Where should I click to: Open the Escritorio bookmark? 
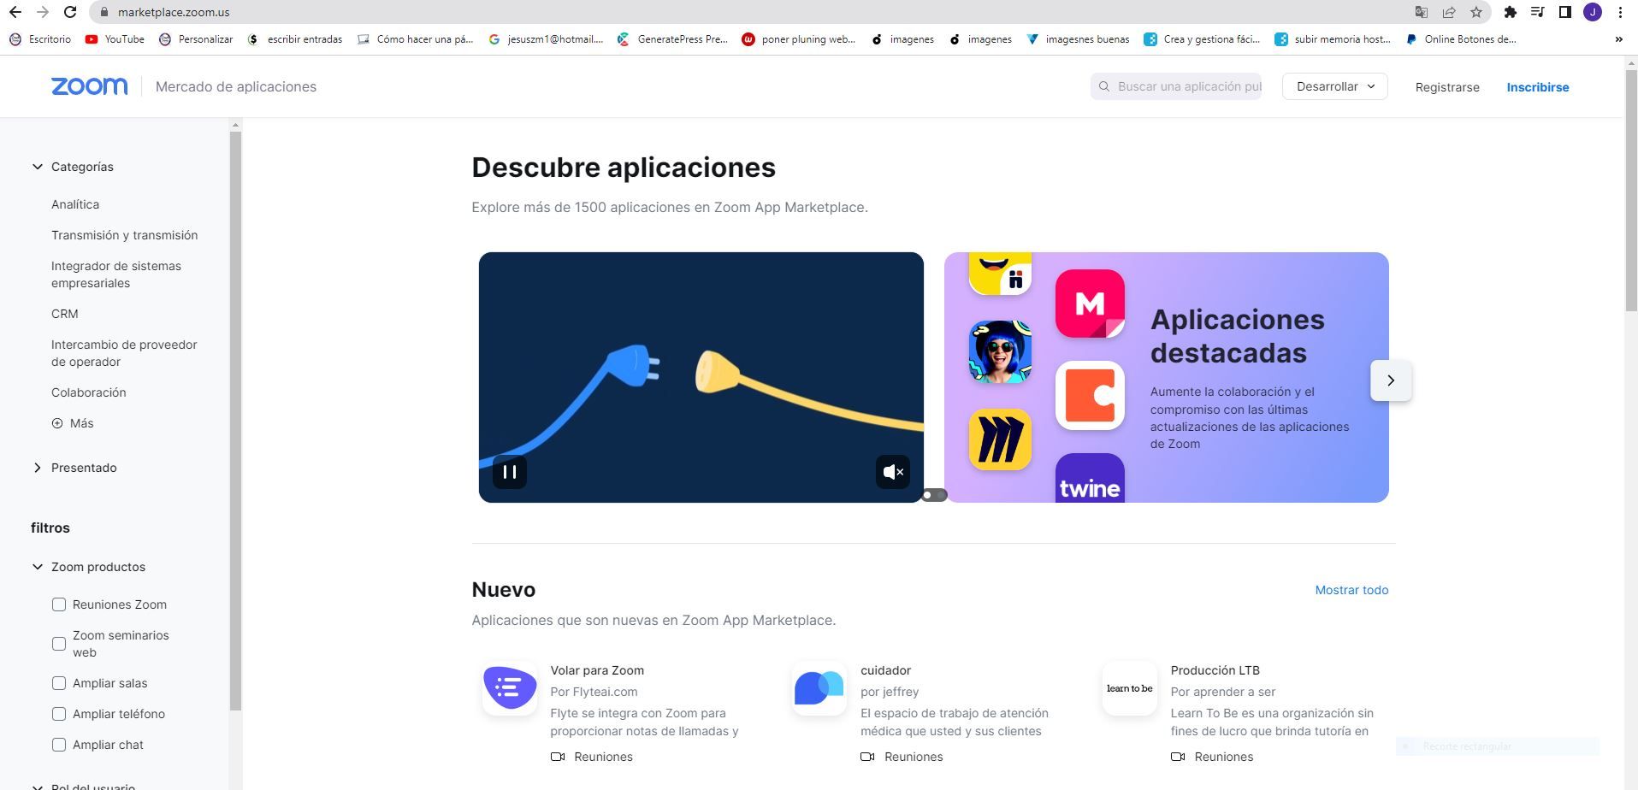(x=40, y=39)
